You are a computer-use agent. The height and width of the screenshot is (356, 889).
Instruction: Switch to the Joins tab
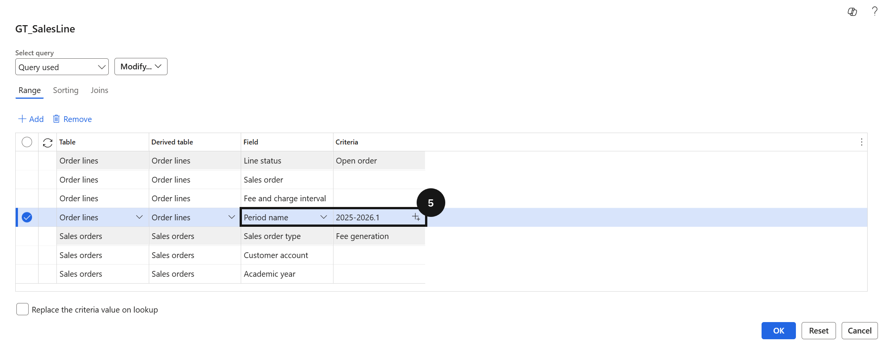point(99,90)
